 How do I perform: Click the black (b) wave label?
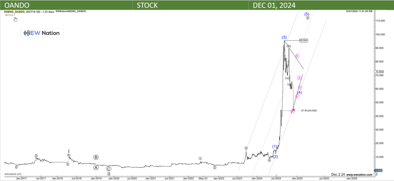(x=289, y=46)
